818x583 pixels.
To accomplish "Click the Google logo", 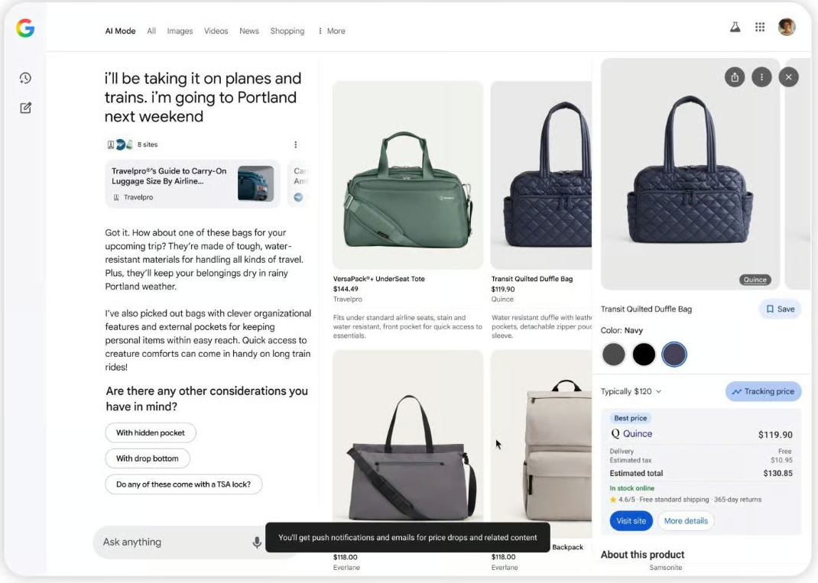I will (x=25, y=28).
